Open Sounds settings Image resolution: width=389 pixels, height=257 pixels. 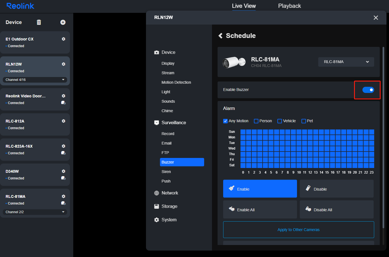[168, 101]
